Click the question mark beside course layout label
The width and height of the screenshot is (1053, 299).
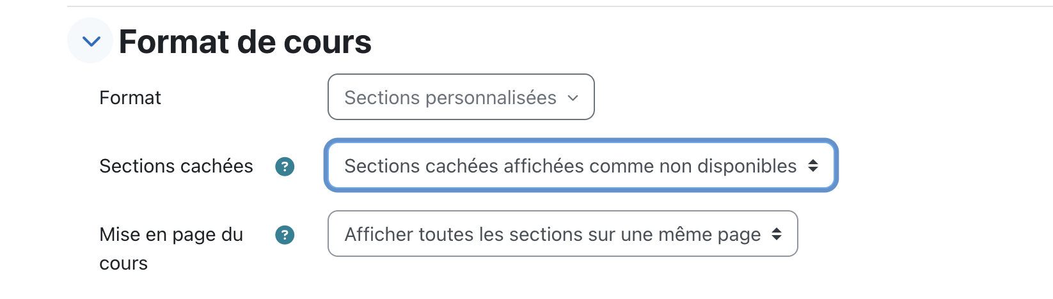point(285,235)
